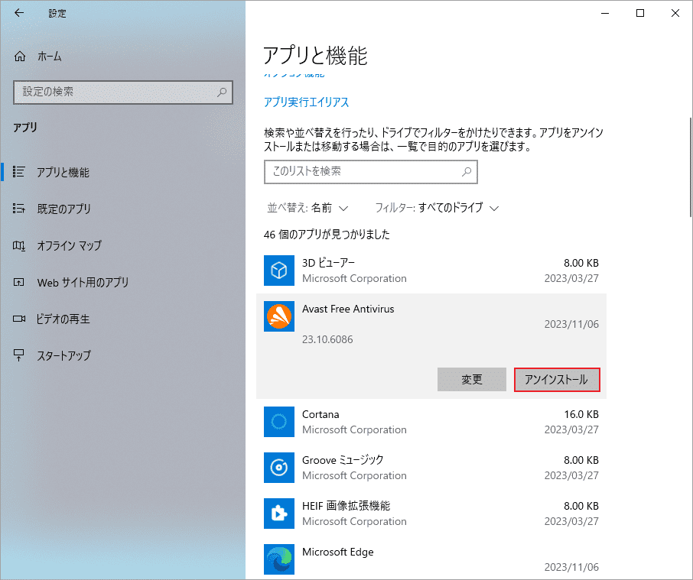This screenshot has width=693, height=580.
Task: Open 並べ替え sort options dropdown
Action: [308, 207]
